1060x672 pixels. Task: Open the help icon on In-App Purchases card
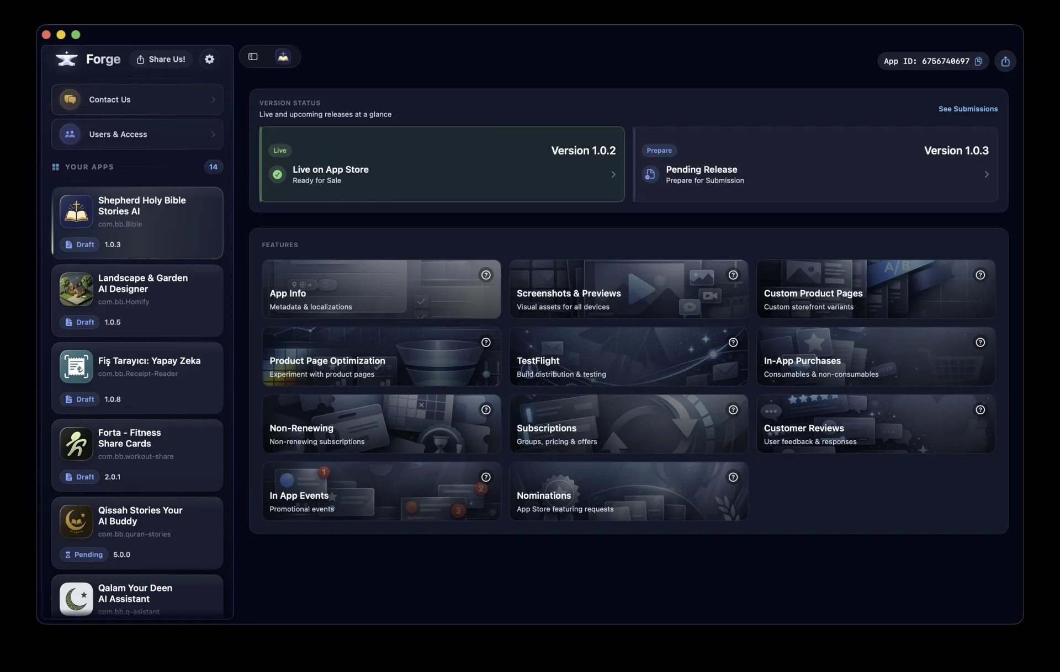click(x=981, y=343)
